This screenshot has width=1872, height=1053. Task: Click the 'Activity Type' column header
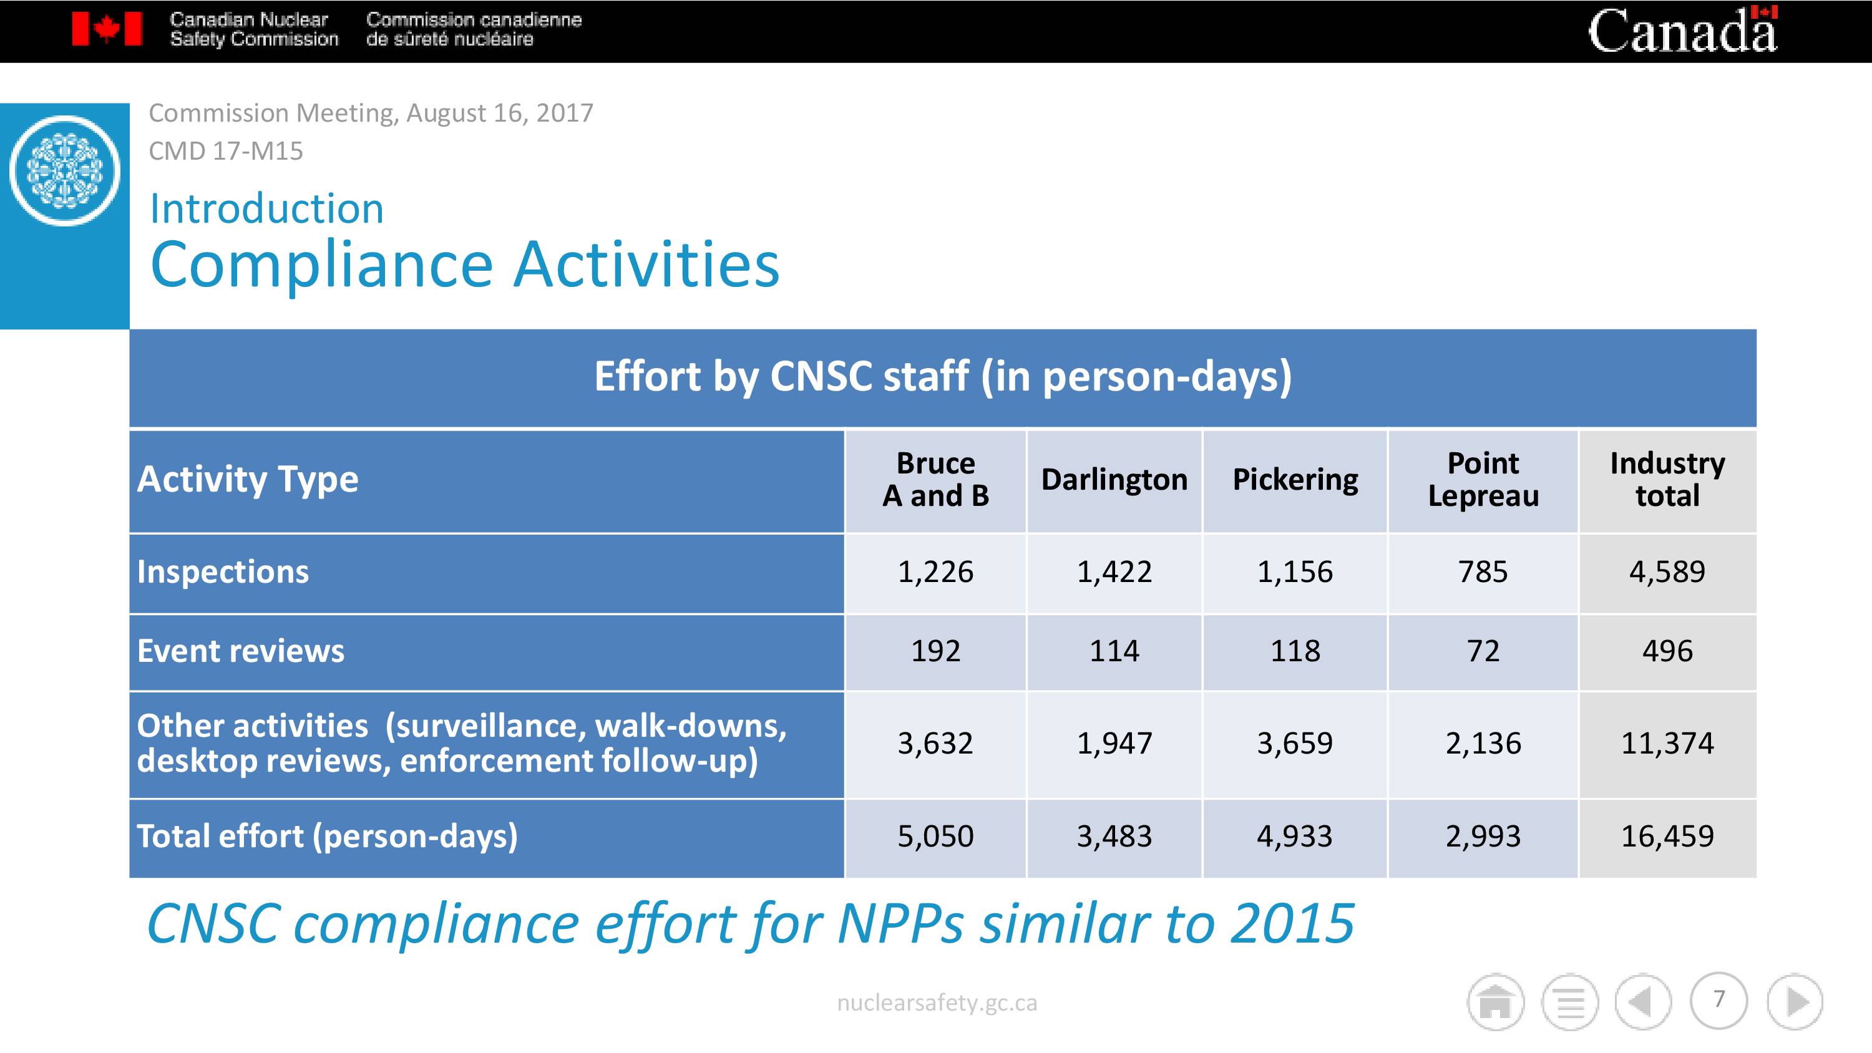tap(487, 481)
